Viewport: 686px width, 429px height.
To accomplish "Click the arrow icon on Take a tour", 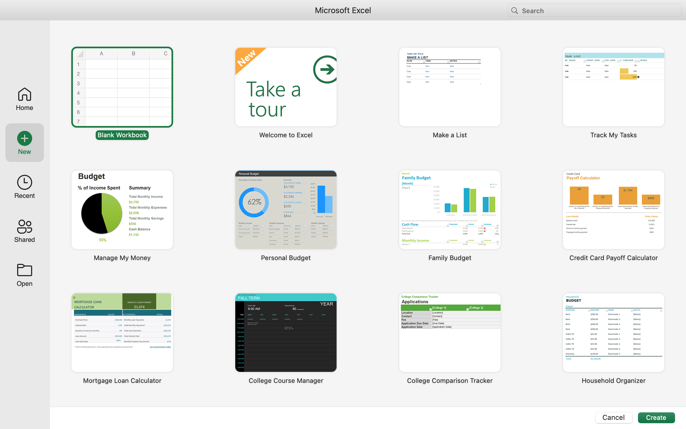I will 325,69.
